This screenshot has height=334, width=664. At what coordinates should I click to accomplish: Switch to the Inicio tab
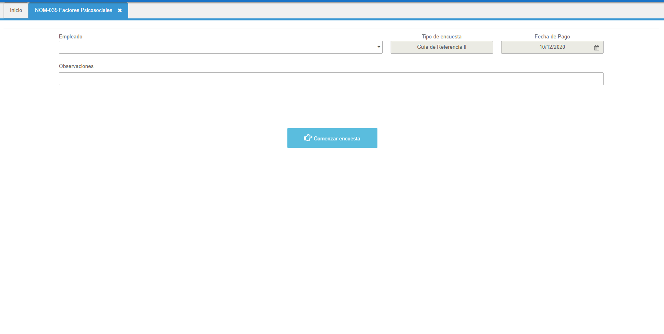tap(16, 10)
